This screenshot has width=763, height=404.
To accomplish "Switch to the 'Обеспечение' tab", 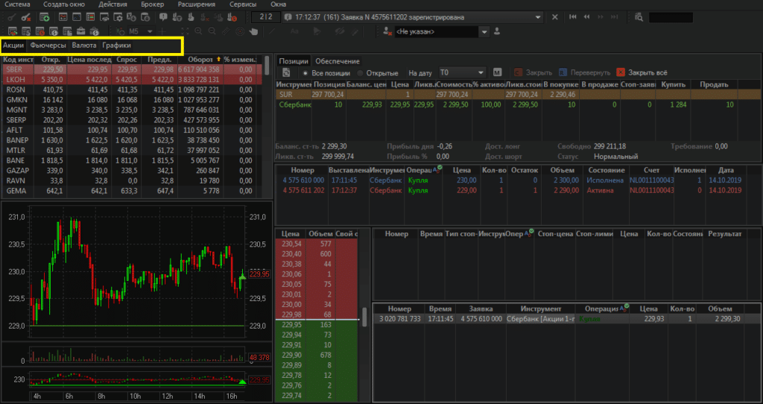I will pos(338,60).
